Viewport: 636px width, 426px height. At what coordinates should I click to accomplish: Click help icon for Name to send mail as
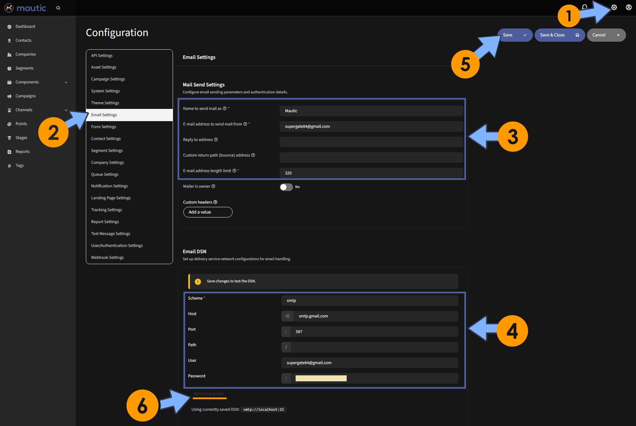[225, 109]
